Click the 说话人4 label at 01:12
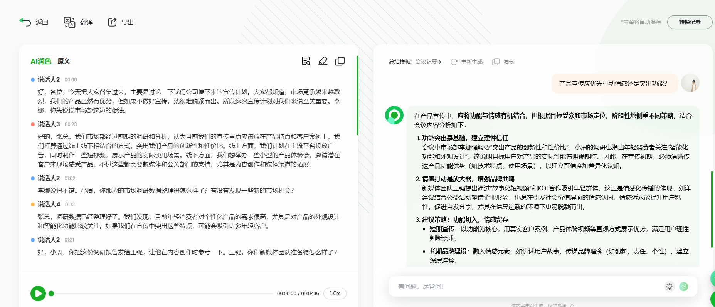Image resolution: width=715 pixels, height=307 pixels. point(49,204)
